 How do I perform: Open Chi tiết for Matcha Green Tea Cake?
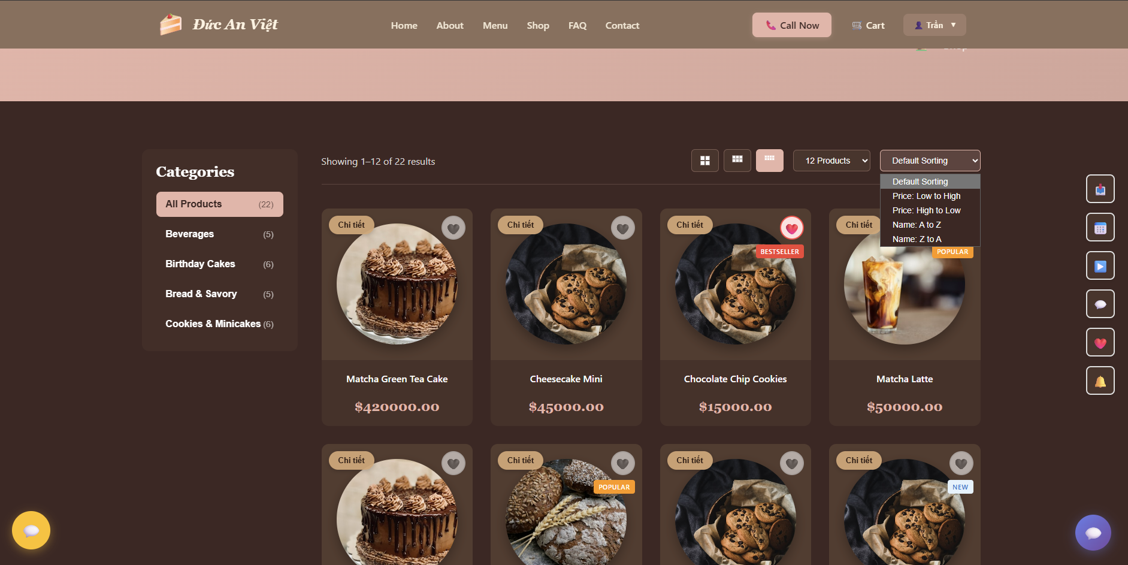[352, 225]
